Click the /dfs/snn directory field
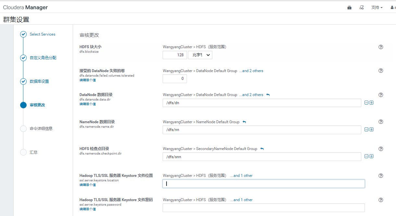The image size is (396, 216). [x=262, y=157]
